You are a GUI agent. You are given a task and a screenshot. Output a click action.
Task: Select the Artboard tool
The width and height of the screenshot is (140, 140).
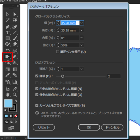click(8, 89)
